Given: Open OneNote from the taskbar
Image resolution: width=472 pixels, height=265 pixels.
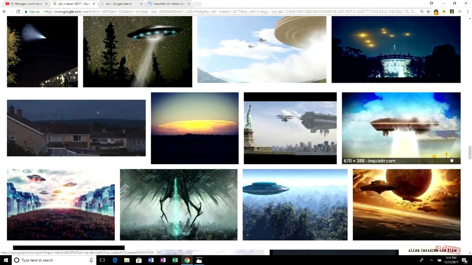Looking at the screenshot, I should click(x=163, y=260).
